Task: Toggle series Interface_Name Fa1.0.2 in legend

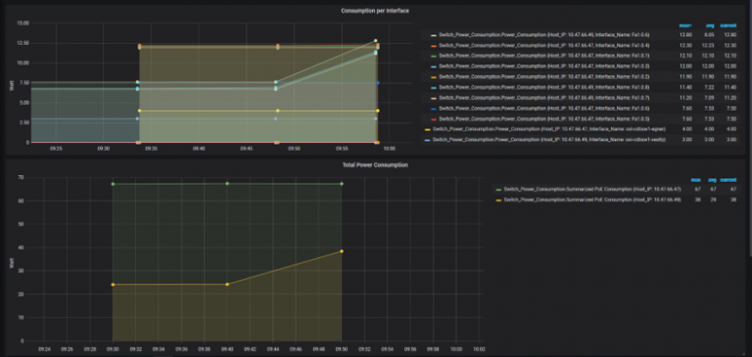Action: (544, 76)
